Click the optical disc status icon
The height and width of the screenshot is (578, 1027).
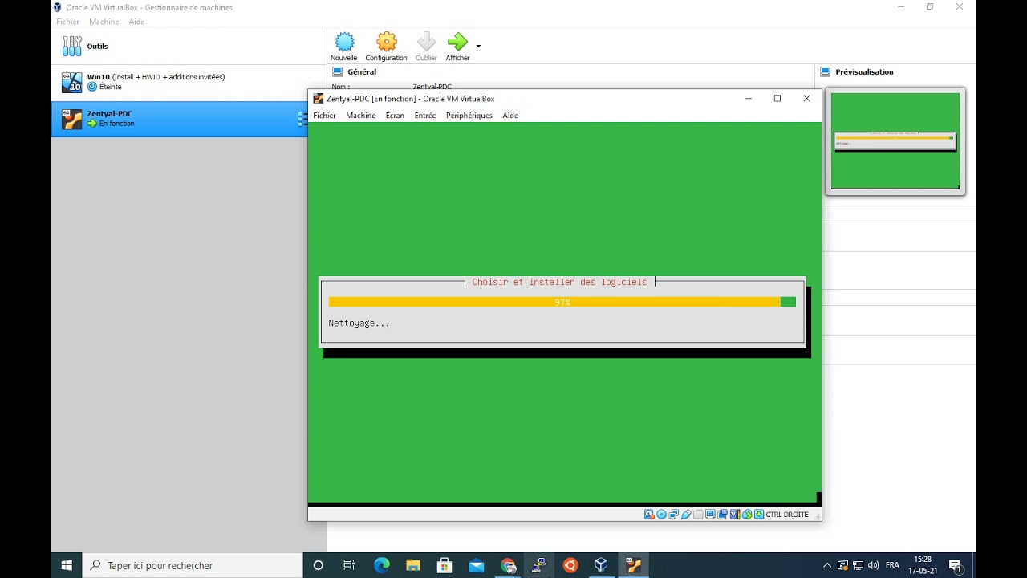662,515
